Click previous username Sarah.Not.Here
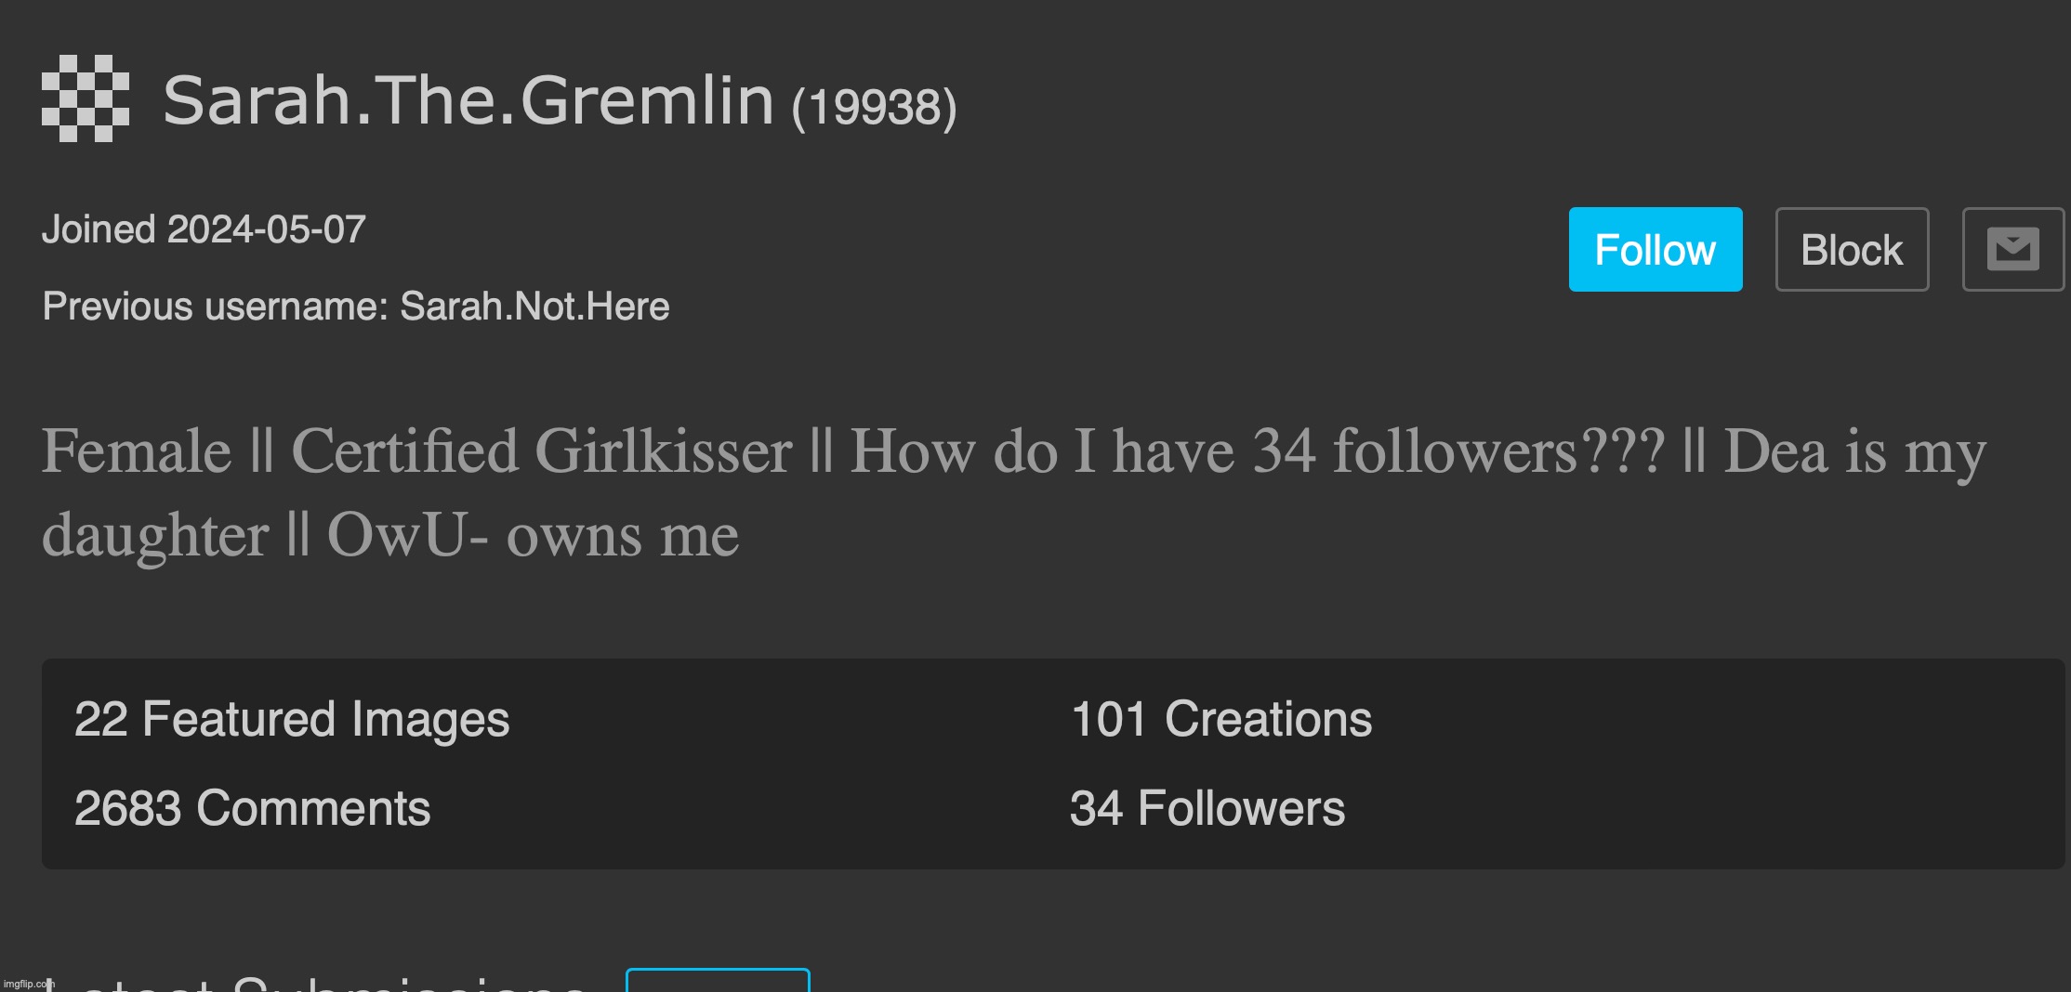The image size is (2071, 992). (534, 307)
